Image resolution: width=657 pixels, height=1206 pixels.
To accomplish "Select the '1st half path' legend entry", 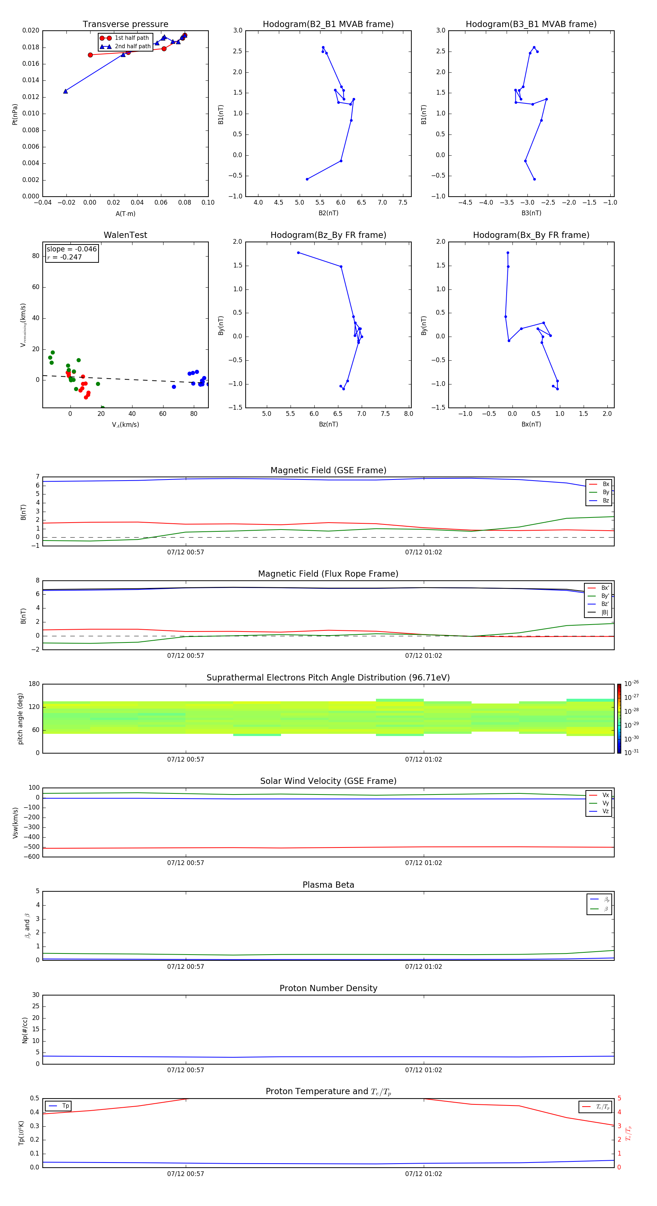I will [x=125, y=38].
